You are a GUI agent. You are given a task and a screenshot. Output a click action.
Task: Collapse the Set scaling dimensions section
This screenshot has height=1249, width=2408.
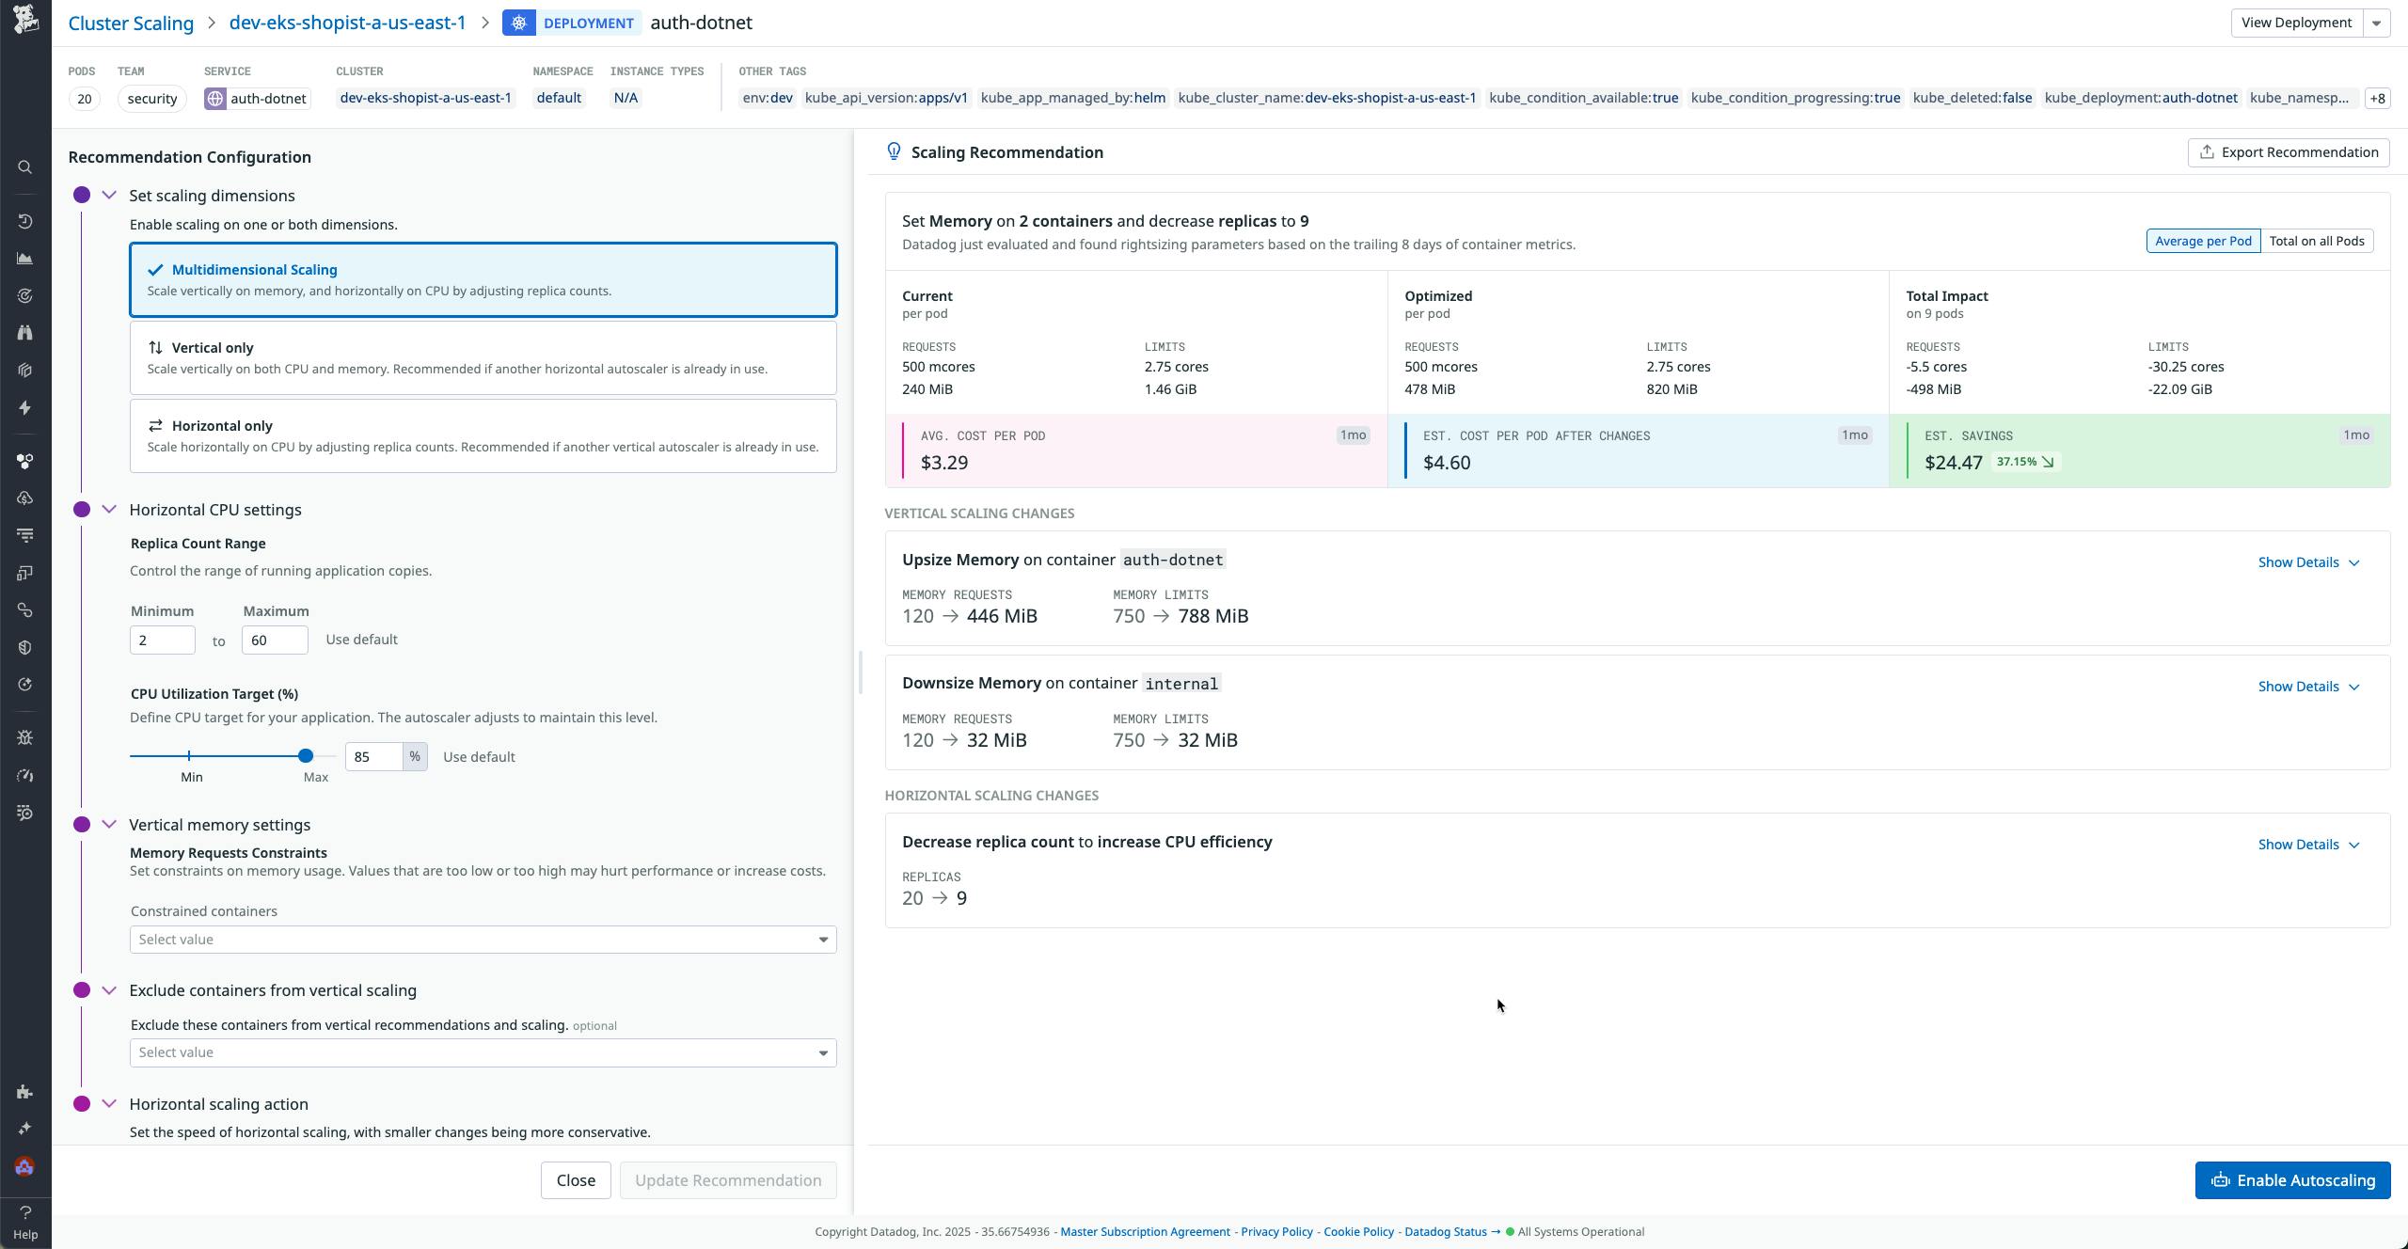109,195
